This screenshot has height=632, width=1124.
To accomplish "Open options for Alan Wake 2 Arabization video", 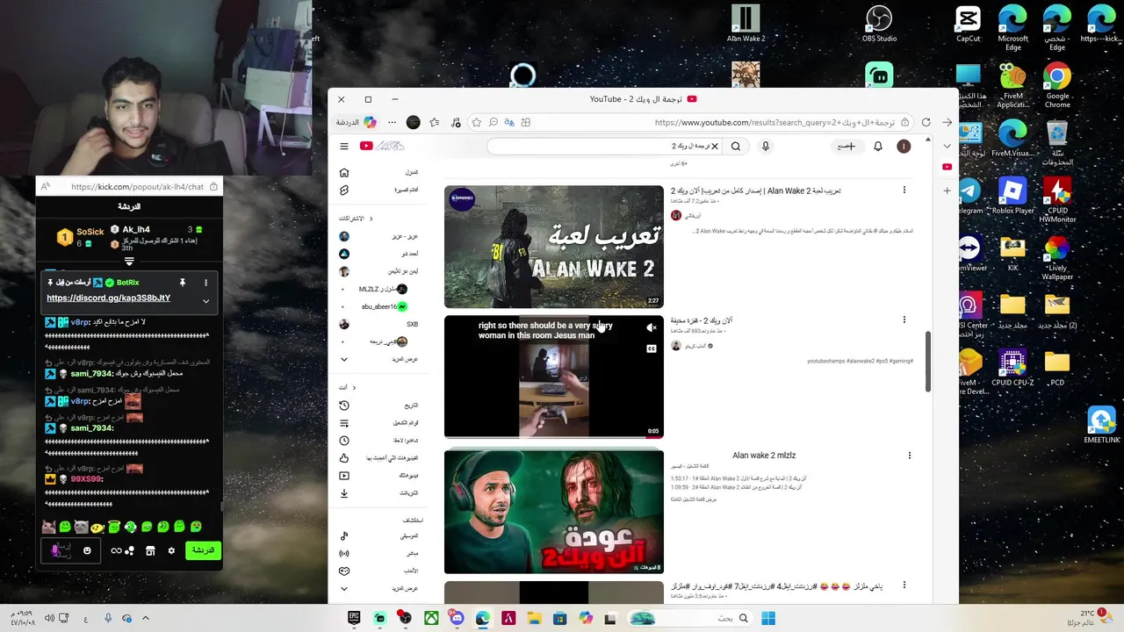I will point(904,190).
